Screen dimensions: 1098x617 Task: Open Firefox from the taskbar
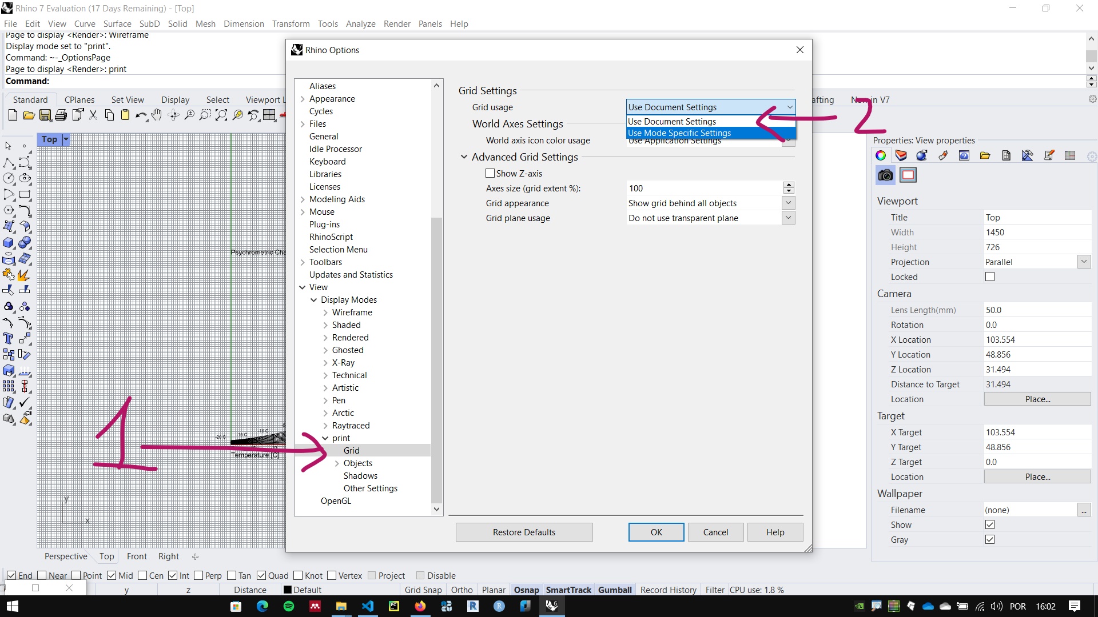(x=420, y=606)
